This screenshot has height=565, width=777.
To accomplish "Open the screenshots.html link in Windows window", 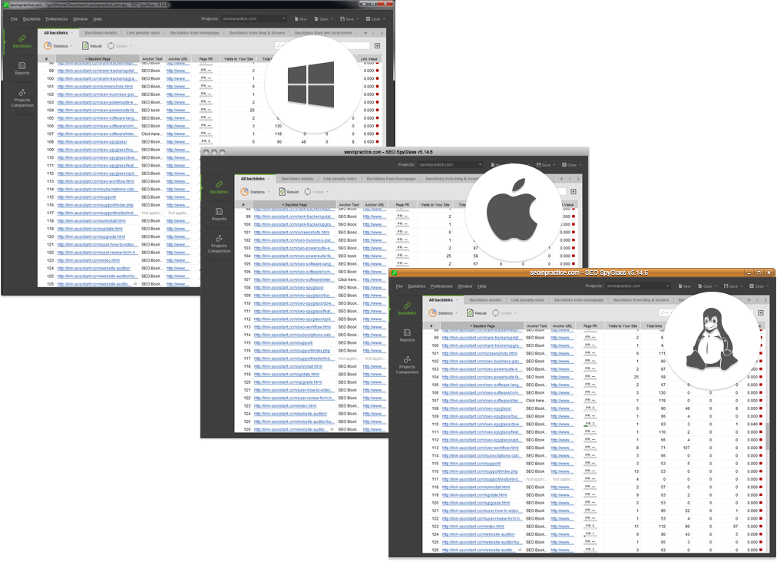I will click(95, 86).
